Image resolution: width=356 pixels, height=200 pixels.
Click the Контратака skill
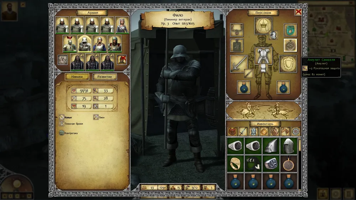[68, 133]
